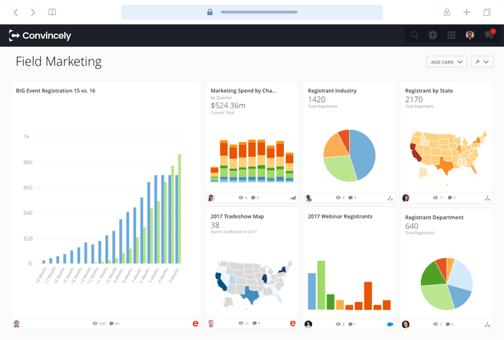Go back with the browser back arrow
The image size is (504, 340).
(x=16, y=12)
